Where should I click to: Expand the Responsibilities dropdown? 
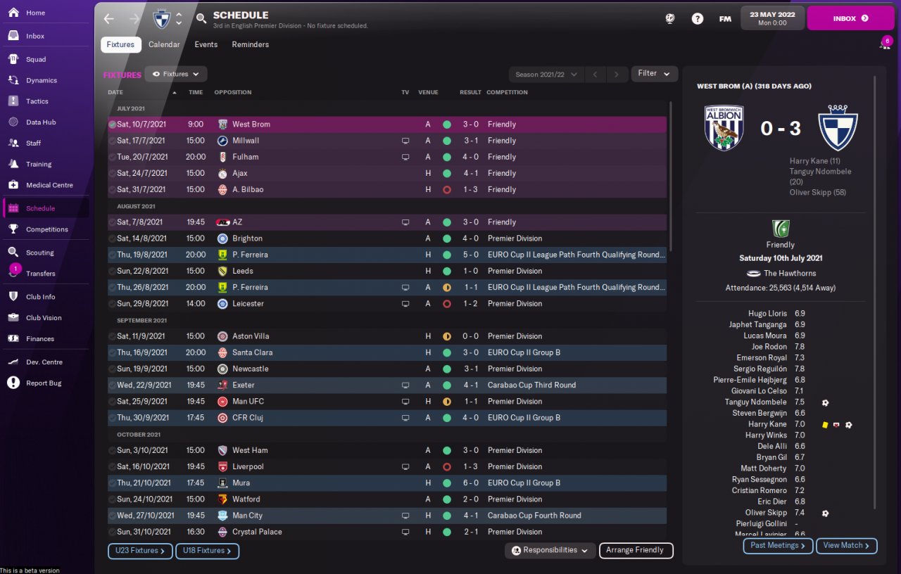pos(550,551)
